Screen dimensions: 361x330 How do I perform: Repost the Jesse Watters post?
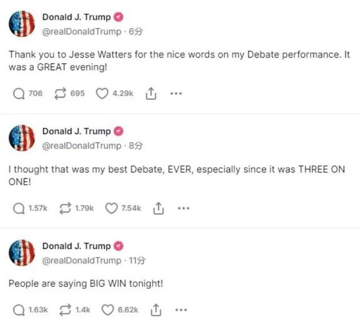pos(60,94)
